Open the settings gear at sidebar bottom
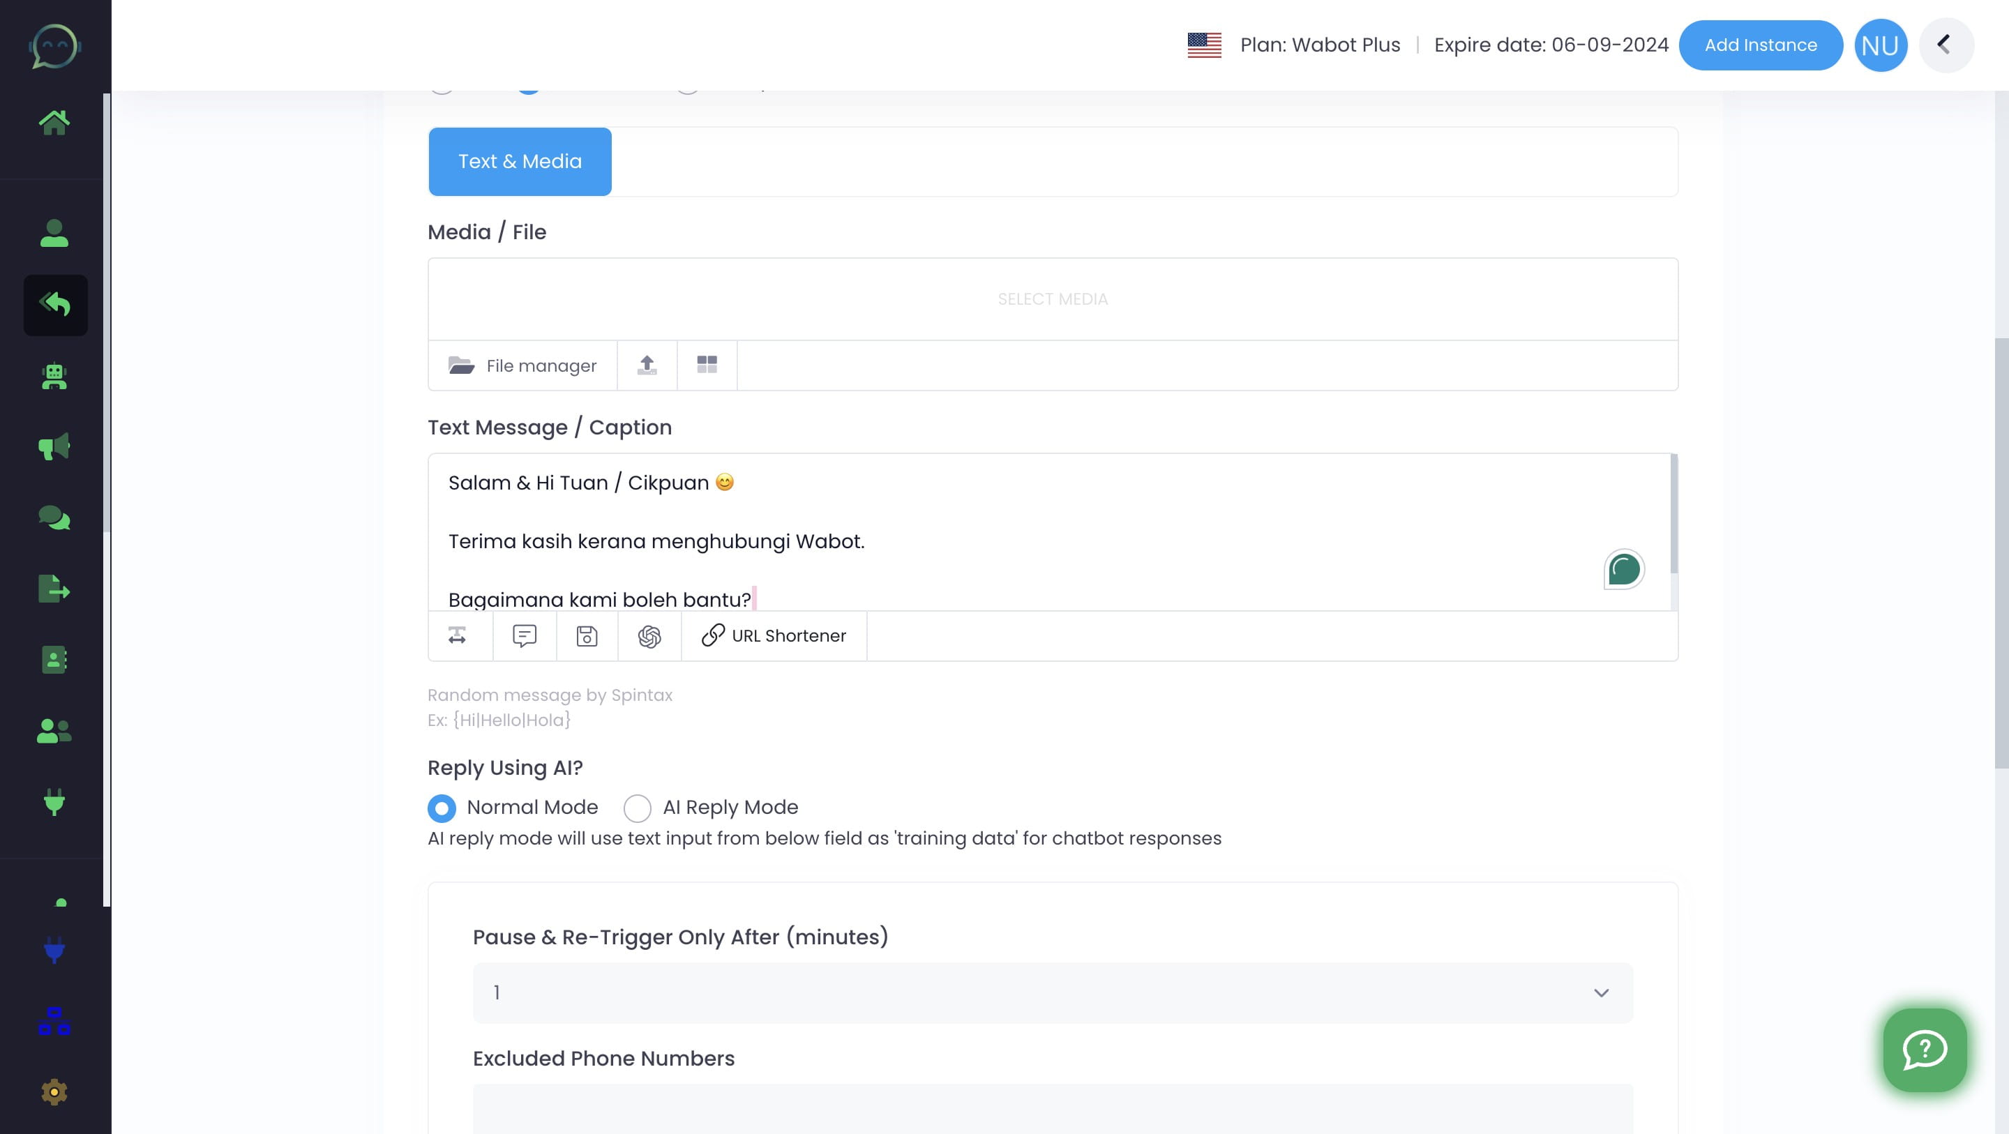2009x1134 pixels. pyautogui.click(x=54, y=1091)
